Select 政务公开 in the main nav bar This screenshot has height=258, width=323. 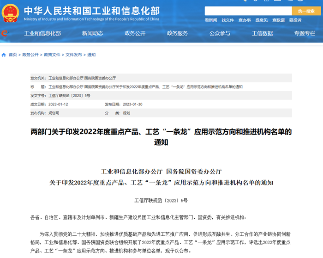(x=135, y=33)
